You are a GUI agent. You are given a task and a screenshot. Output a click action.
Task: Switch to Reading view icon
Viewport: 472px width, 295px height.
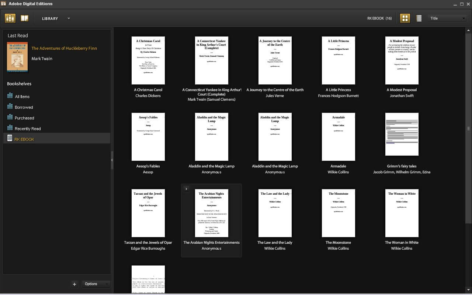pyautogui.click(x=24, y=18)
